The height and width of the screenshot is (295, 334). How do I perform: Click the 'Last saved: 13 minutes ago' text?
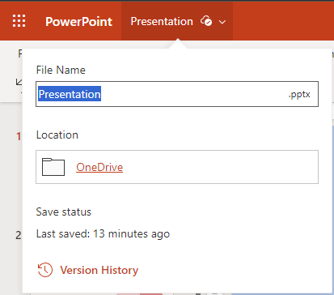click(103, 233)
